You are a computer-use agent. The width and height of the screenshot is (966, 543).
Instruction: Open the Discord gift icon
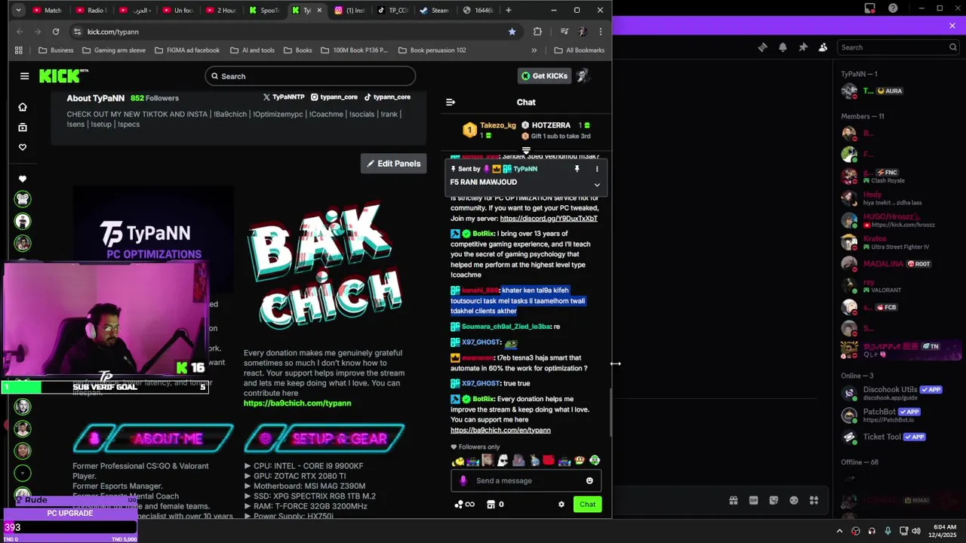pos(733,500)
